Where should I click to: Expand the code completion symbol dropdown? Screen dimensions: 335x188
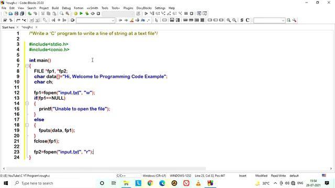tap(113, 20)
